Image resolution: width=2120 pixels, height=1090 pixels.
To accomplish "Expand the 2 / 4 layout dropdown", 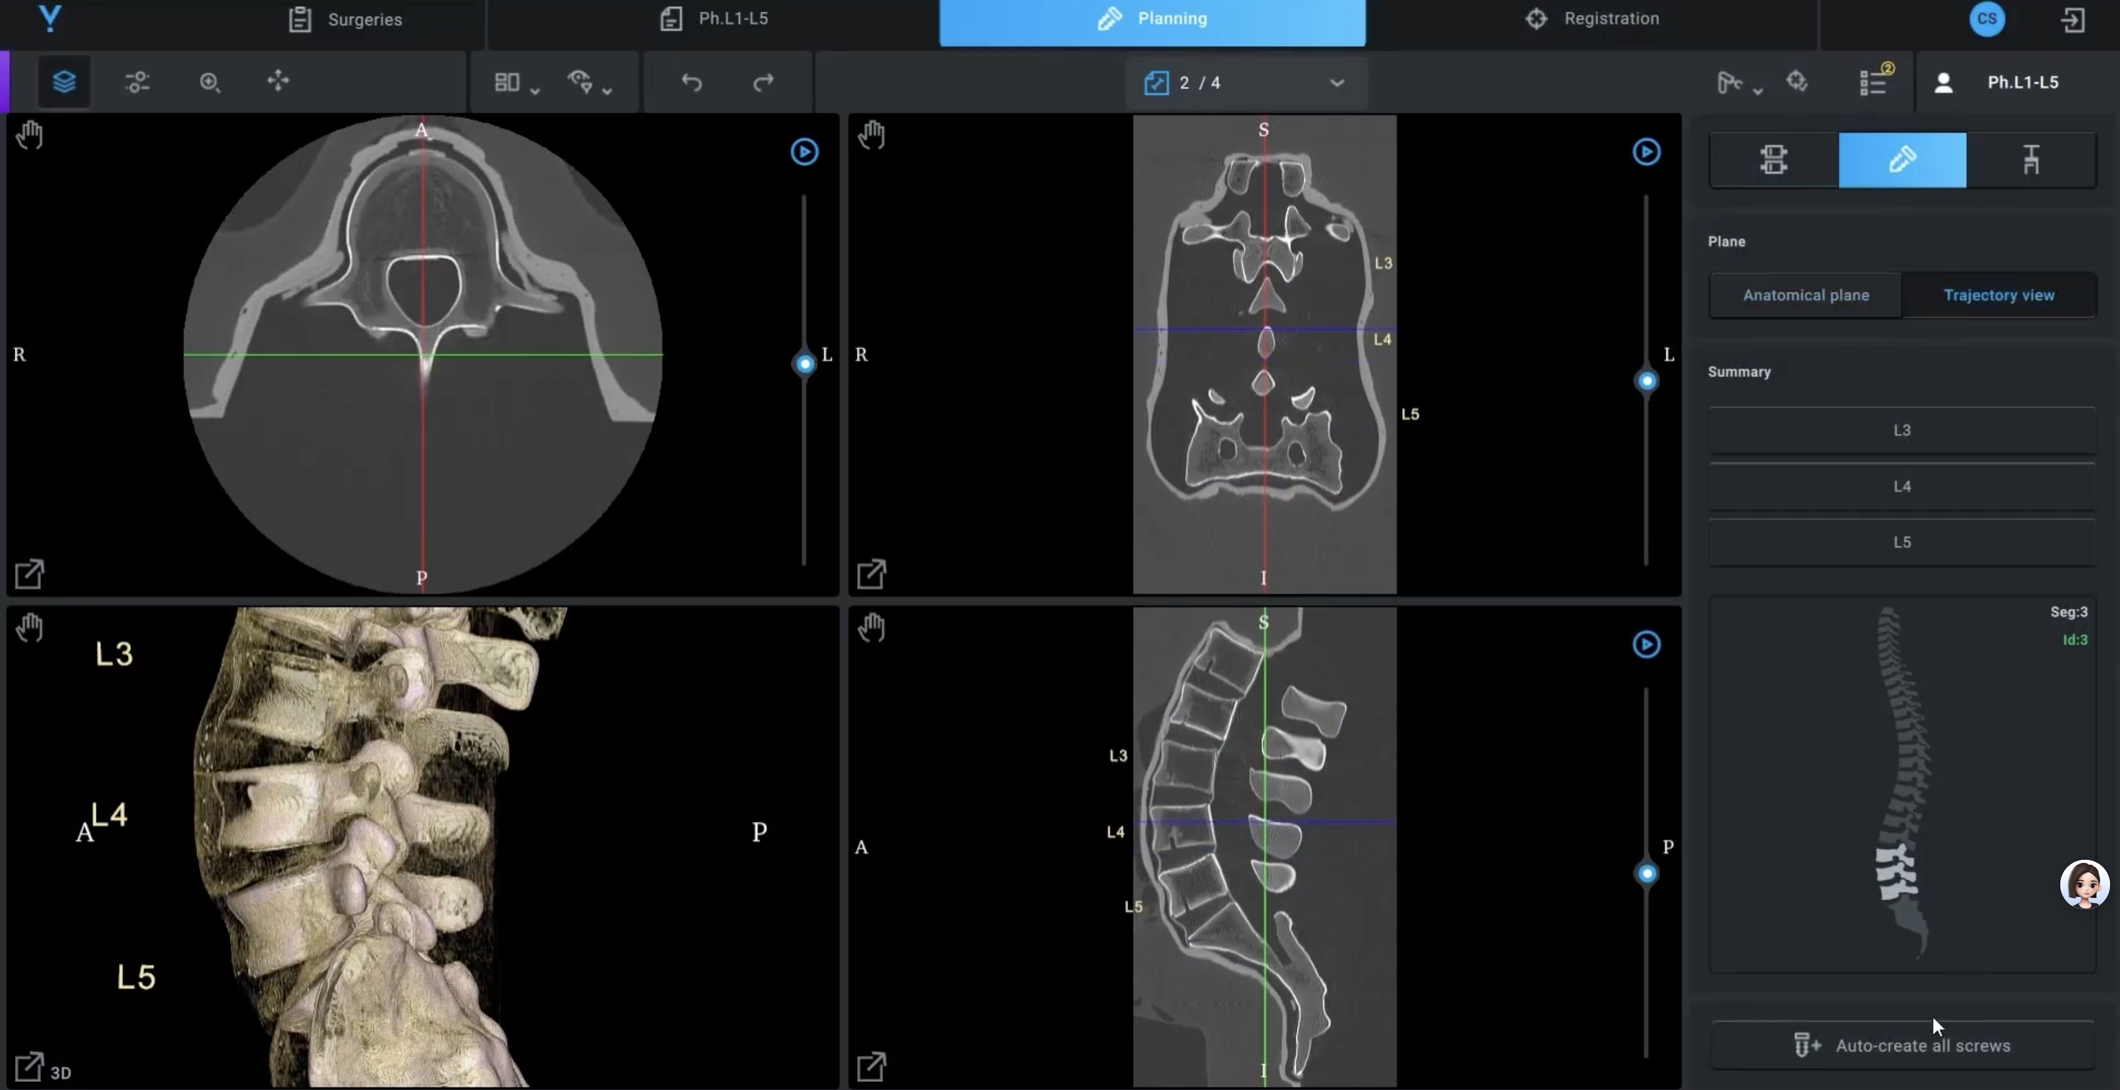I will [1337, 82].
